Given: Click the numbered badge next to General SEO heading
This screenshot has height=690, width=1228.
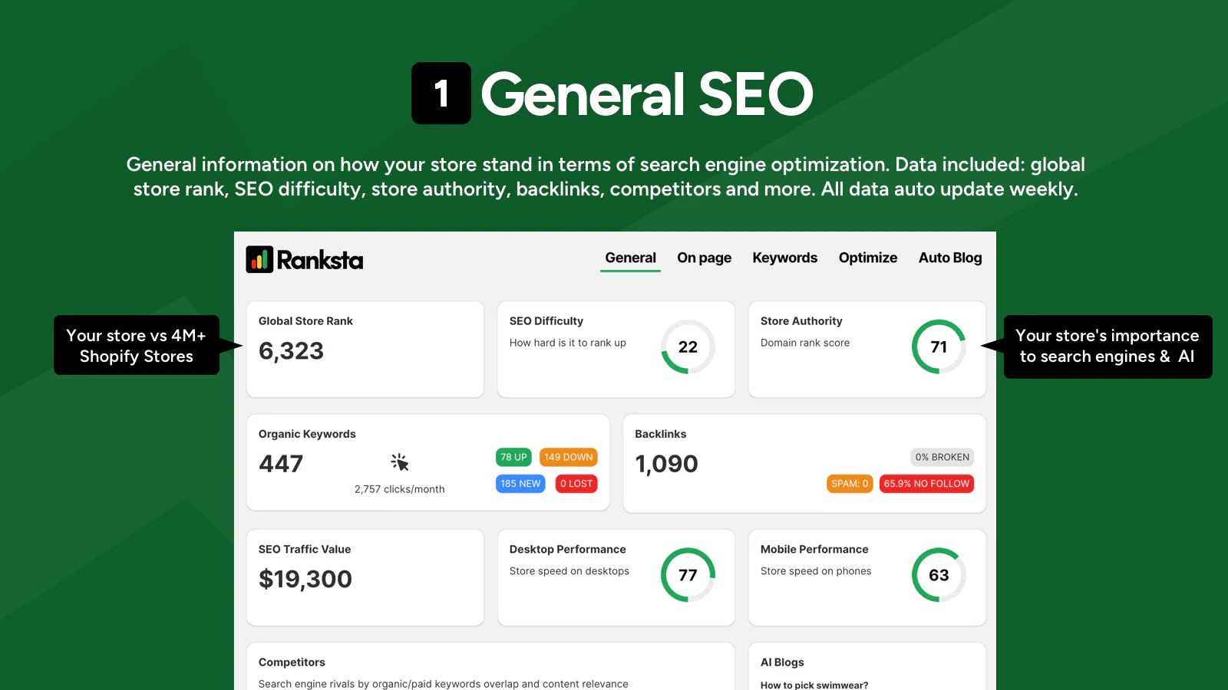Looking at the screenshot, I should point(441,94).
